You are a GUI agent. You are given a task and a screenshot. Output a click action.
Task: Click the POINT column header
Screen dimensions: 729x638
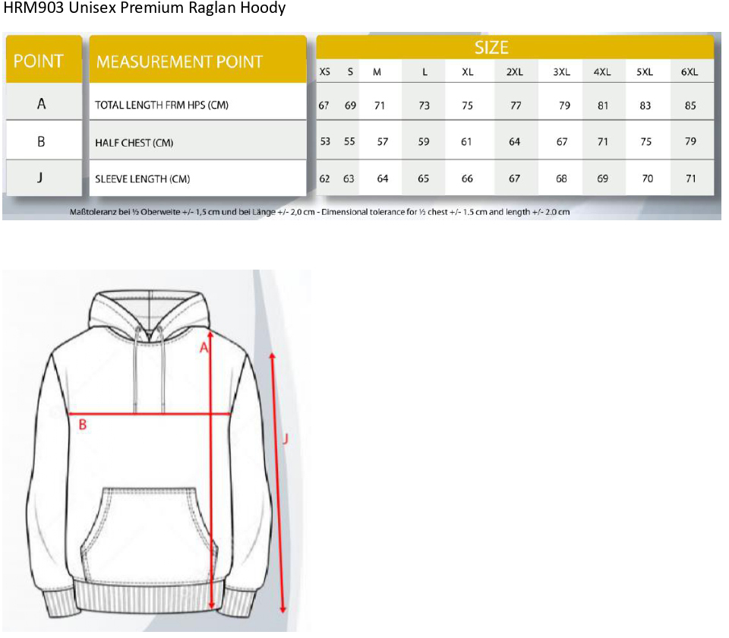[x=39, y=61]
